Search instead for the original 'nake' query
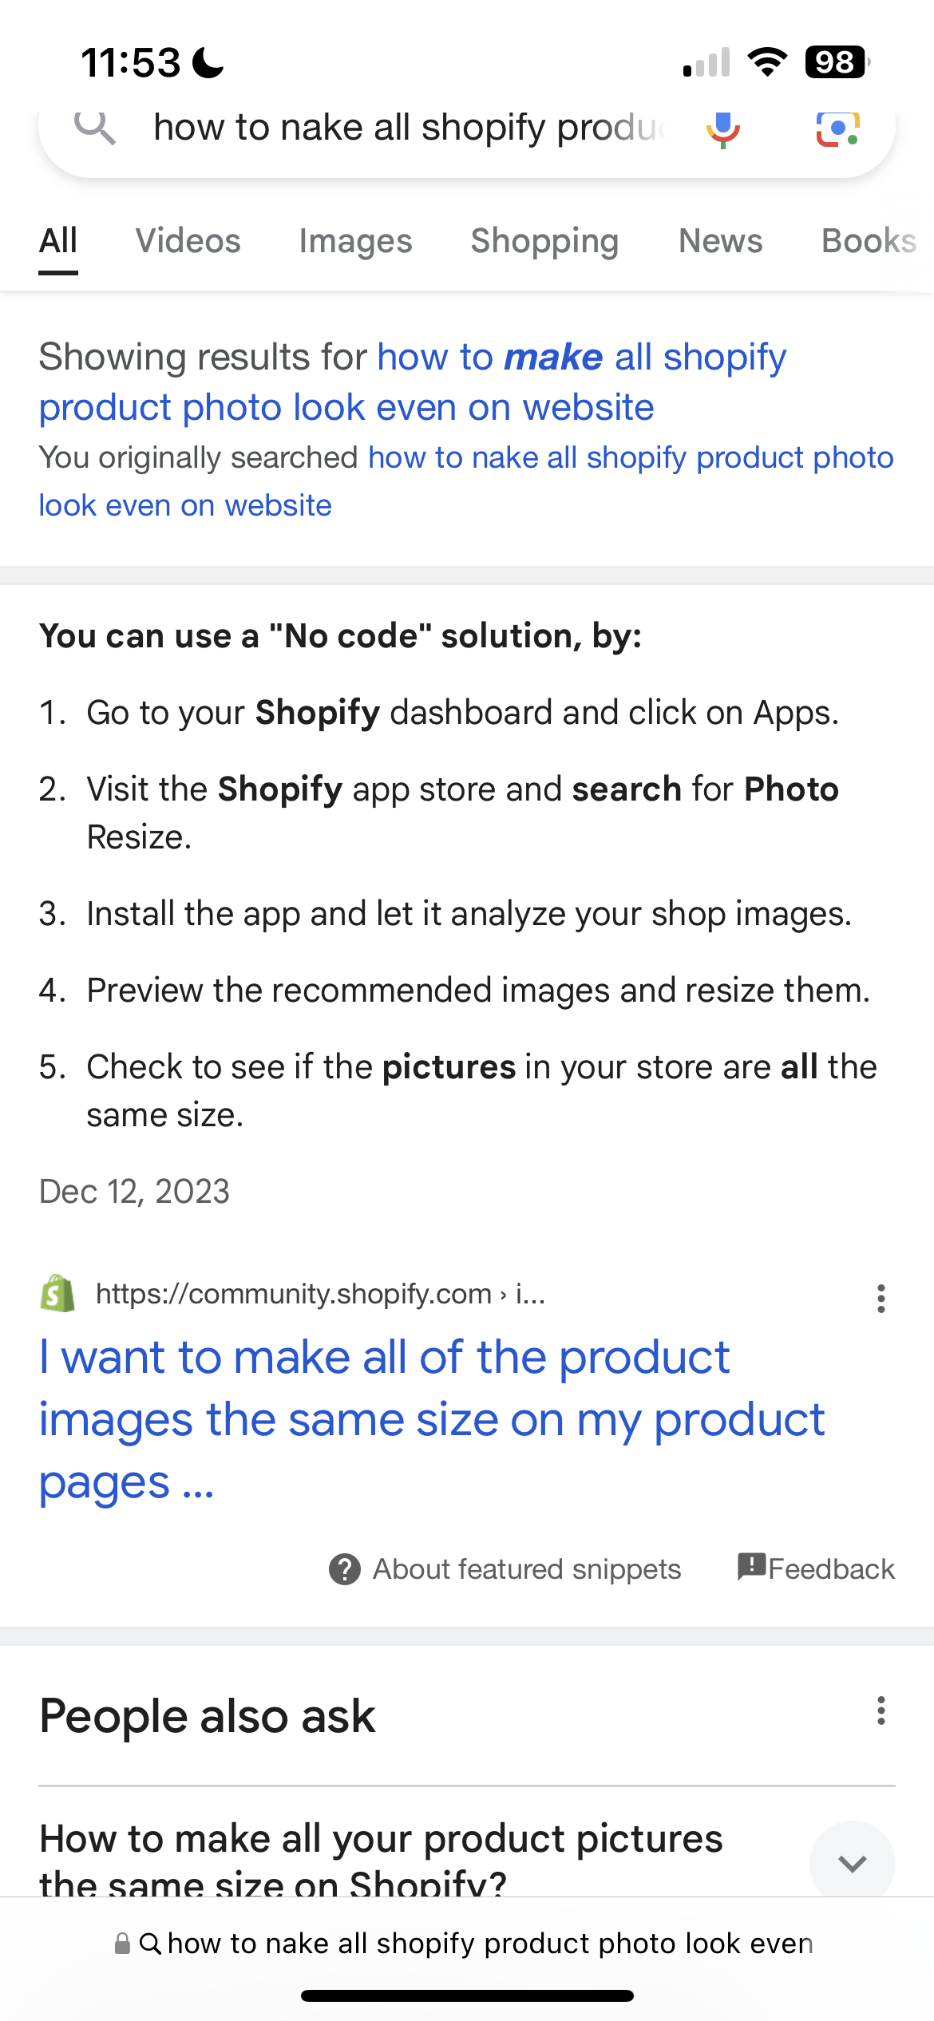 tap(466, 481)
